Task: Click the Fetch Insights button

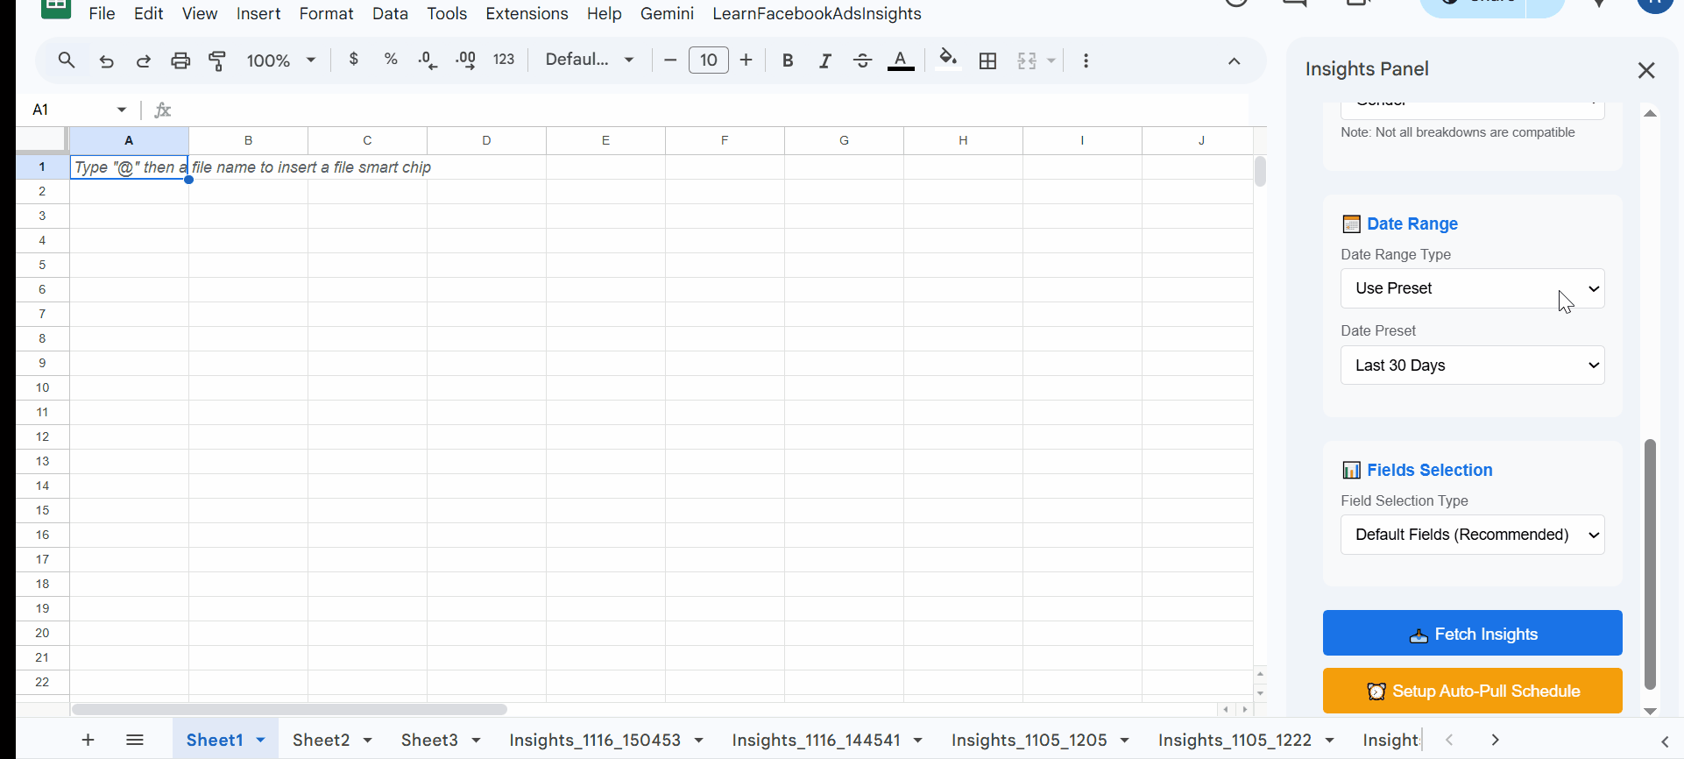Action: point(1472,633)
